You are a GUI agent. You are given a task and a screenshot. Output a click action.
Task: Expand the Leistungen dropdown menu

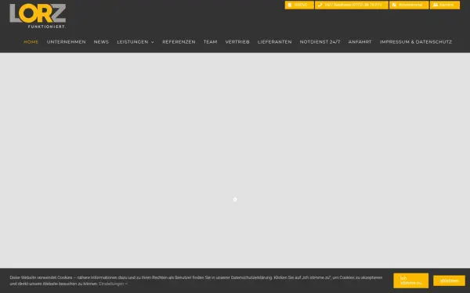pyautogui.click(x=136, y=42)
